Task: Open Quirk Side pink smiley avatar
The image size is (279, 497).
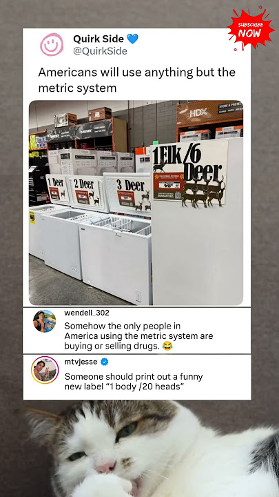Action: click(x=52, y=44)
